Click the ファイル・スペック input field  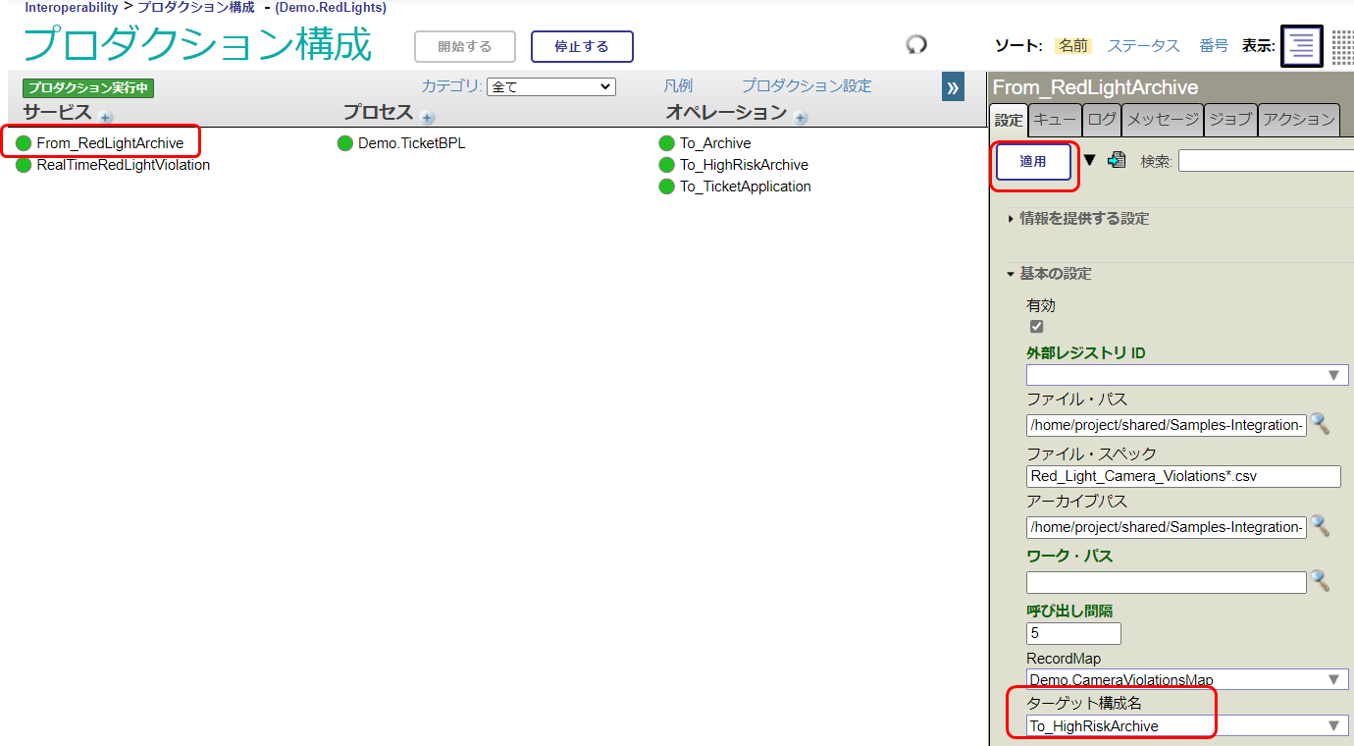click(x=1182, y=476)
